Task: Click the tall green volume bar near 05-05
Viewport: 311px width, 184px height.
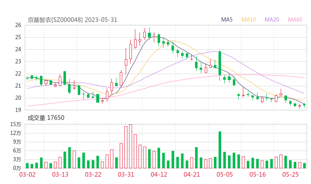Action: coord(220,150)
